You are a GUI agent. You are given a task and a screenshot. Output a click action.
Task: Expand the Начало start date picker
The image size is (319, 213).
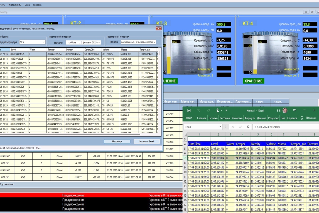point(99,43)
